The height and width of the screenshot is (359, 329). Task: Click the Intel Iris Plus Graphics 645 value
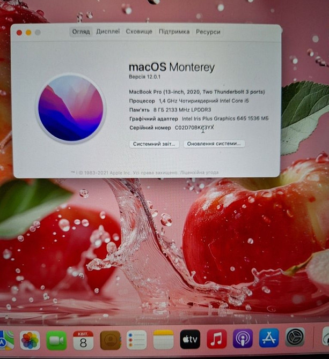(225, 118)
